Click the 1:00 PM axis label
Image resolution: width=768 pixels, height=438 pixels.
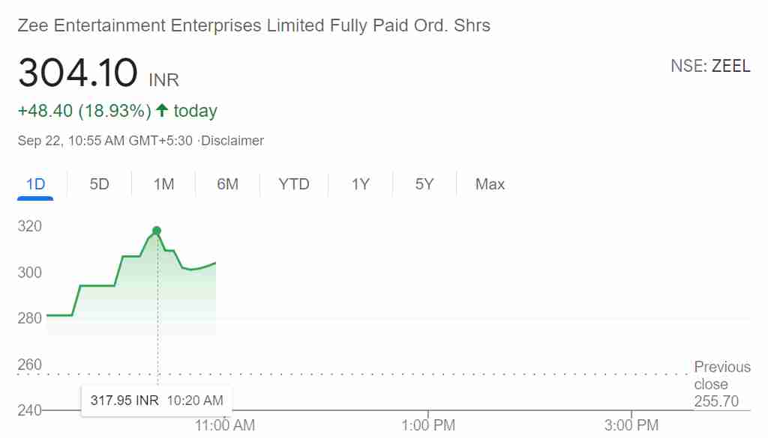click(x=428, y=425)
